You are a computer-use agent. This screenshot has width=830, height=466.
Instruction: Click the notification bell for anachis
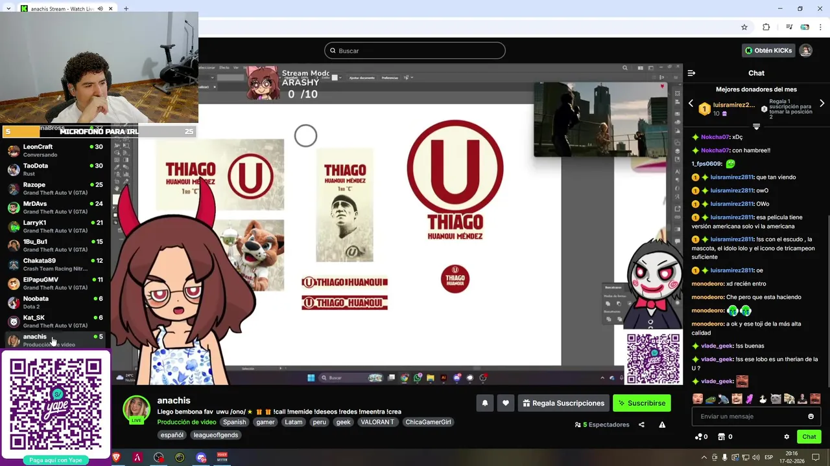click(484, 403)
